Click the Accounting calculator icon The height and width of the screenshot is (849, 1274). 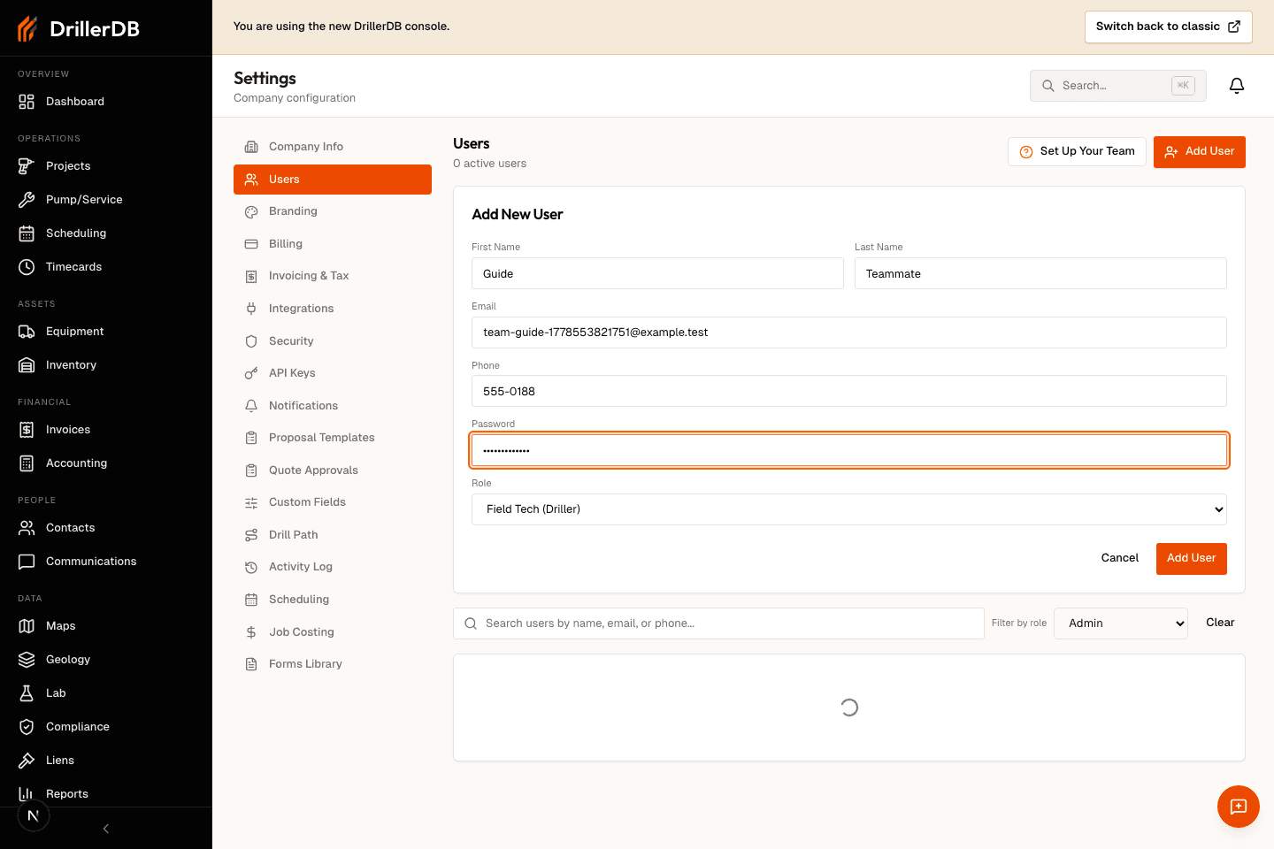coord(27,463)
